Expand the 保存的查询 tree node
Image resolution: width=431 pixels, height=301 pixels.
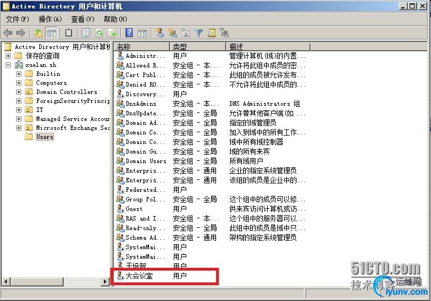click(8, 56)
